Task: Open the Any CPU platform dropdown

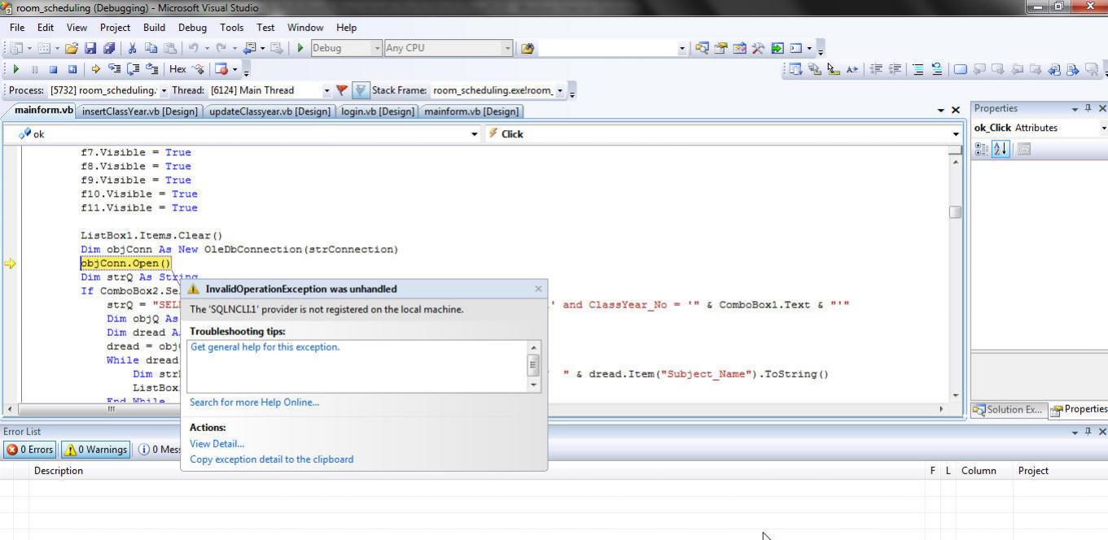Action: 508,48
